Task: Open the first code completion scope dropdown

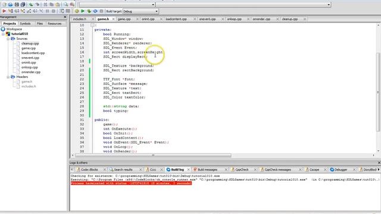Action: pos(117,4)
